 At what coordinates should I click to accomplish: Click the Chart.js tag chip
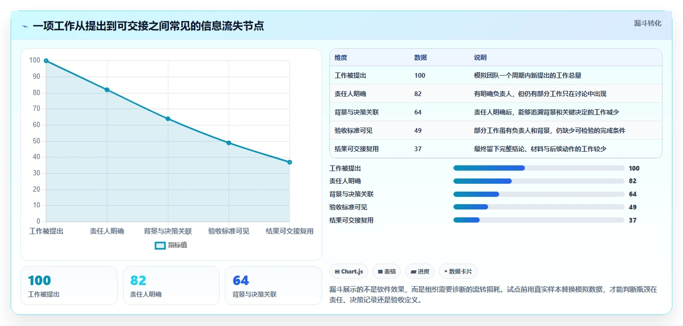[349, 271]
